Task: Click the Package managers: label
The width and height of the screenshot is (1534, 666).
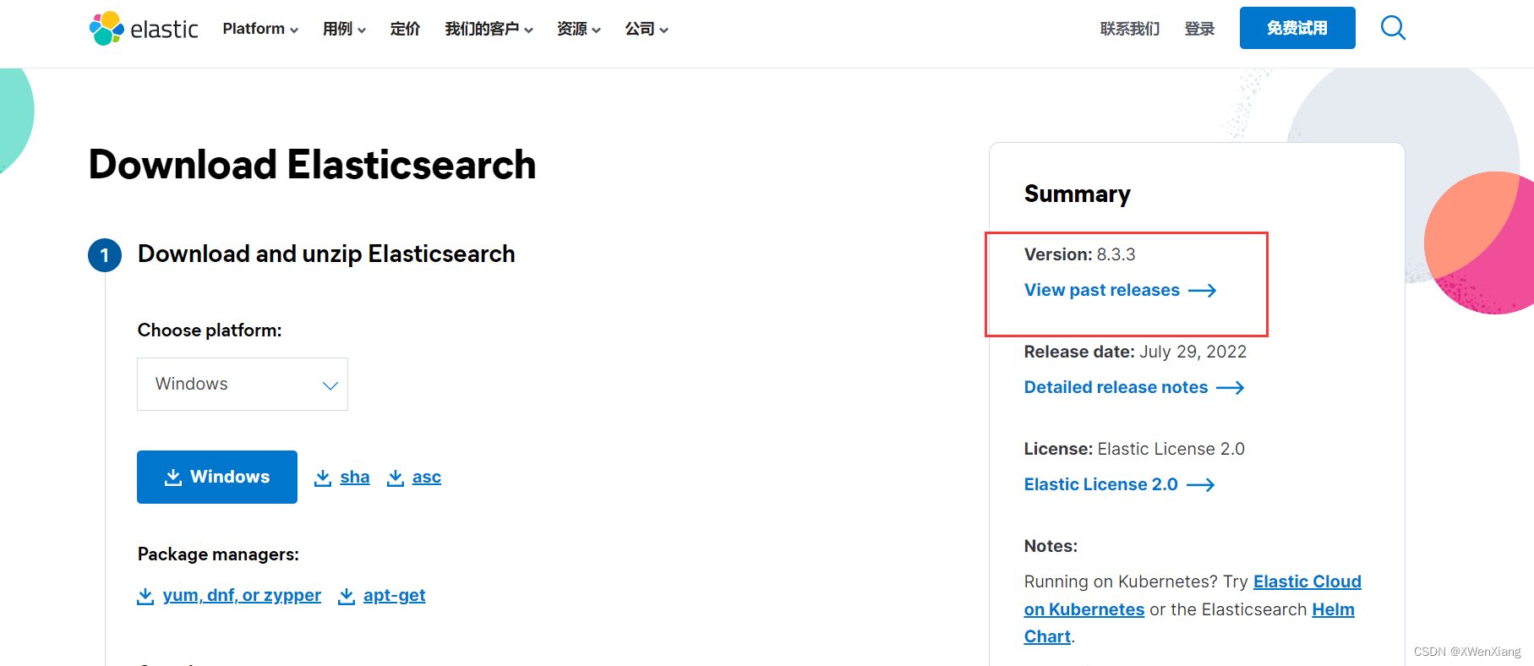Action: 218,554
